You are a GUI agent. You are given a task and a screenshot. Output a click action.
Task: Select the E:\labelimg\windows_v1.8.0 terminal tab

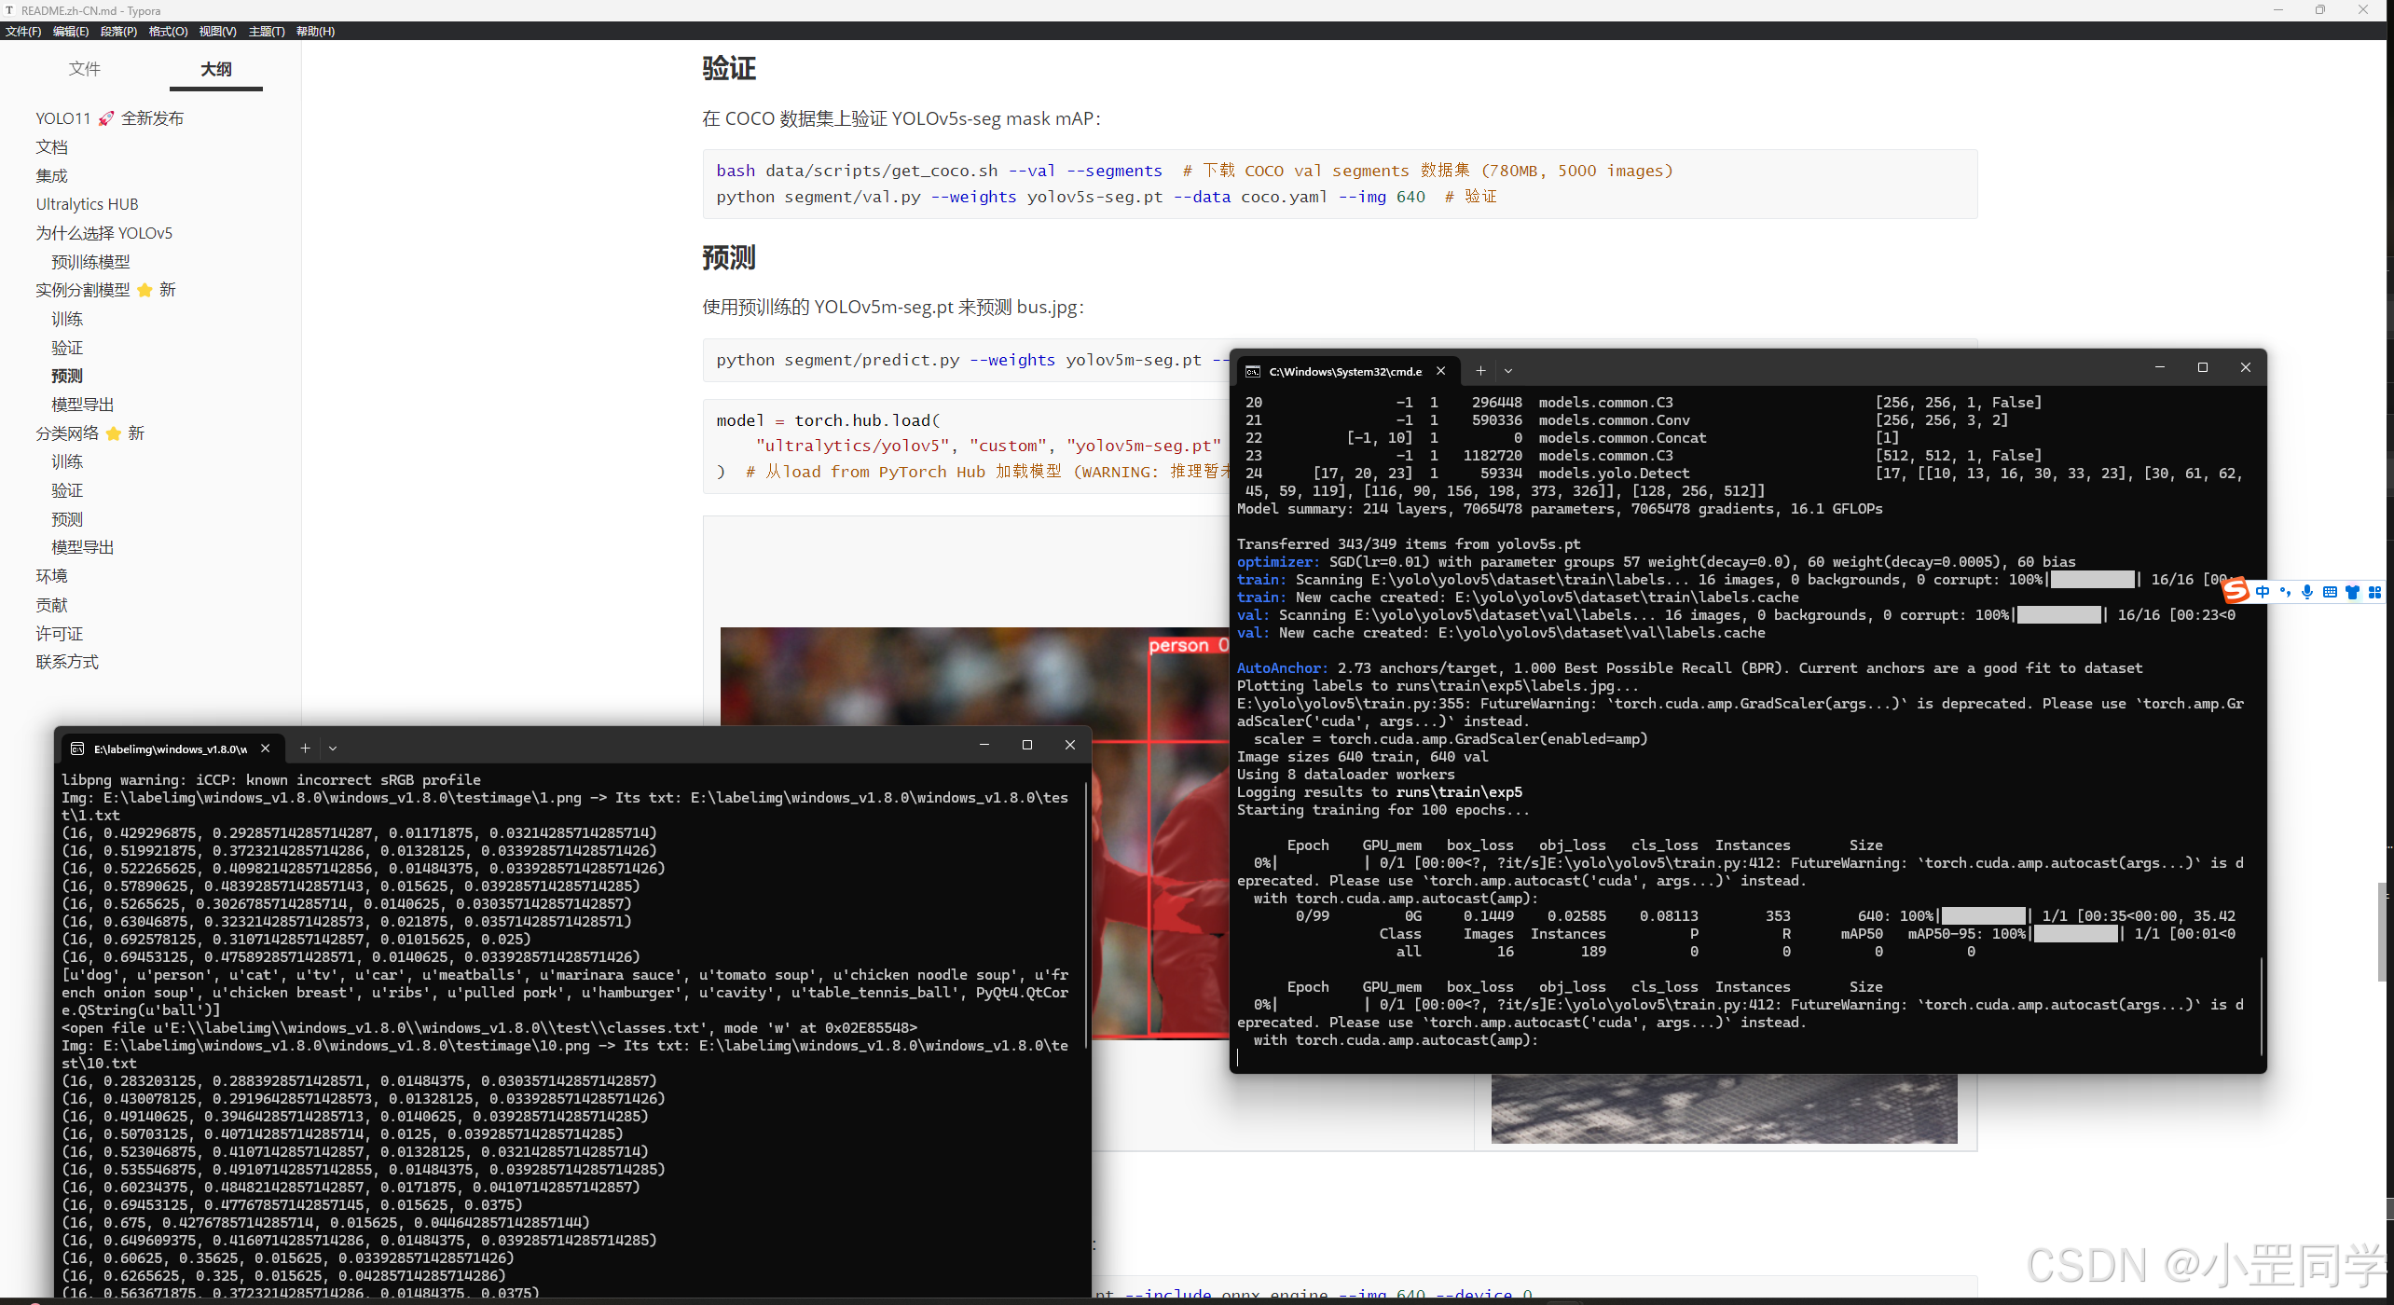tap(172, 749)
